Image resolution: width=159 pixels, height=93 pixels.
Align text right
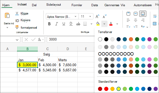point(143,20)
